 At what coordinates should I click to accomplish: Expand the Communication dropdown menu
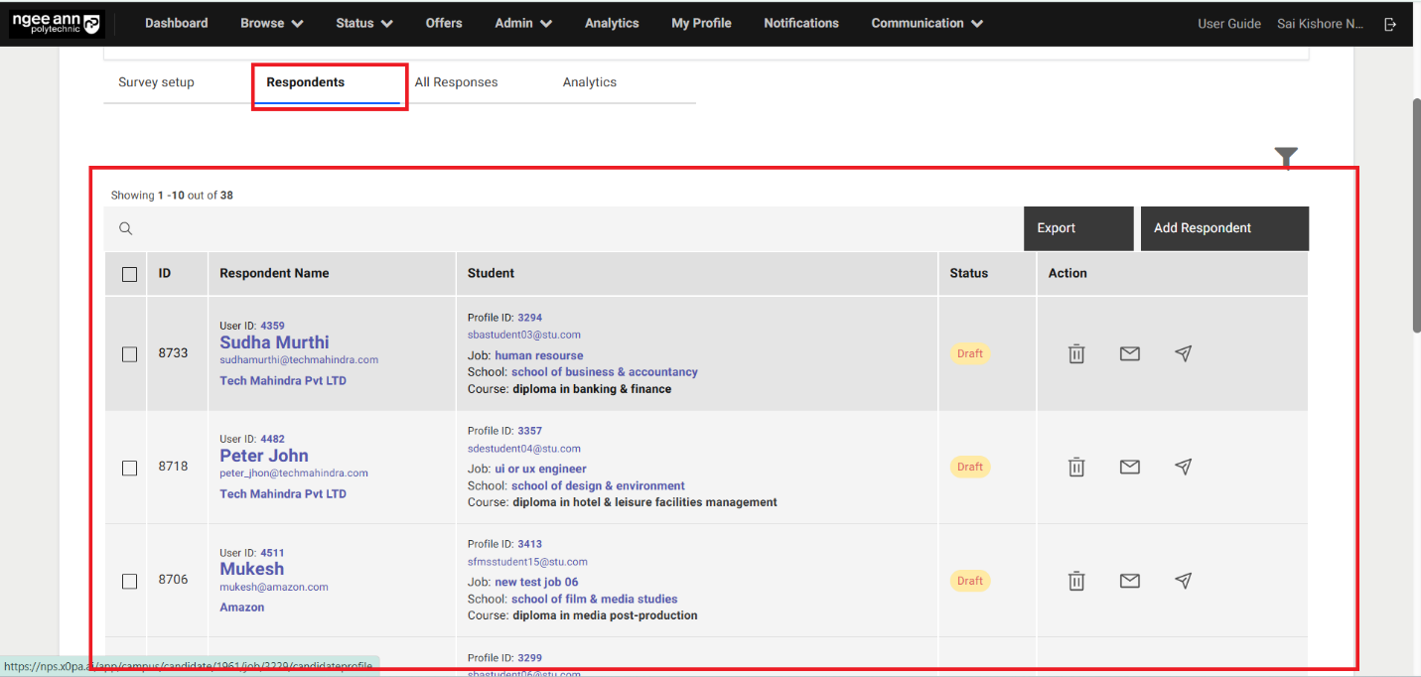[926, 23]
